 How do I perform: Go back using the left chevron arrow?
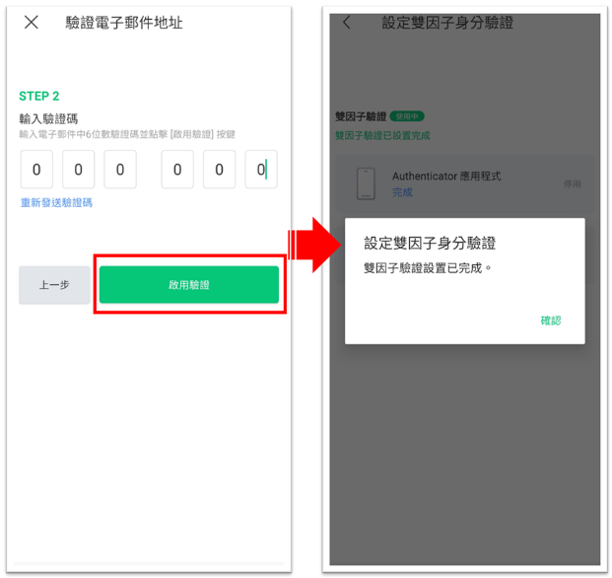[347, 23]
